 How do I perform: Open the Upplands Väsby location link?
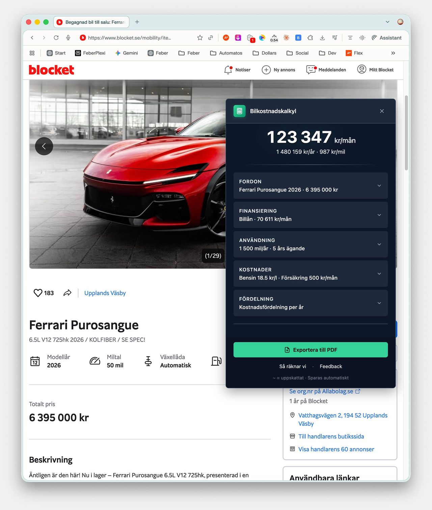pyautogui.click(x=105, y=293)
